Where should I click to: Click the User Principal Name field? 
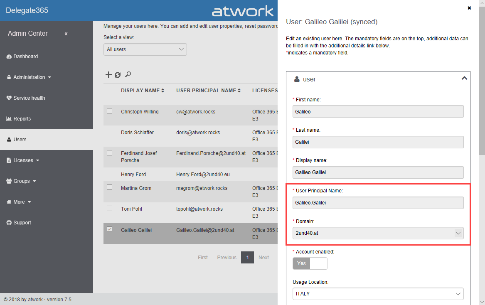pyautogui.click(x=378, y=203)
